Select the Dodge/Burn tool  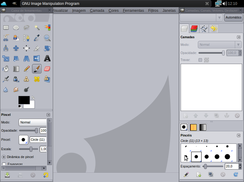(26, 90)
